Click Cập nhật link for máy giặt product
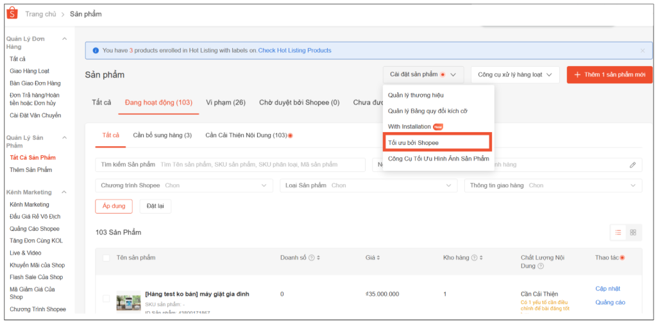Viewport: 660px width, 324px height. coord(608,289)
